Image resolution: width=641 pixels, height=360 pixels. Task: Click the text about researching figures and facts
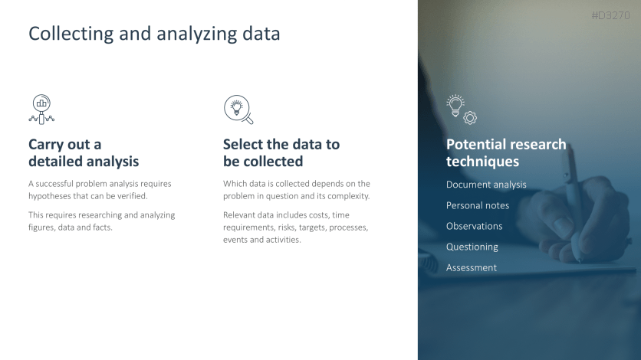(101, 221)
